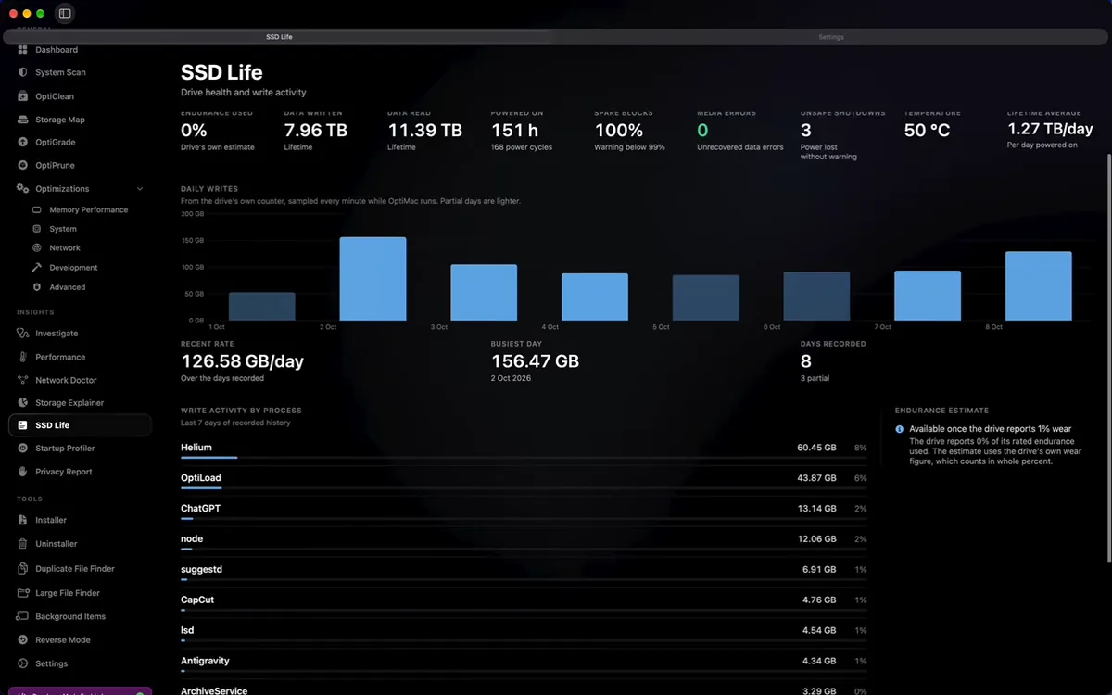Screen dimensions: 1112x695
Task: Switch to the SSD Life tab at top
Action: 279,37
